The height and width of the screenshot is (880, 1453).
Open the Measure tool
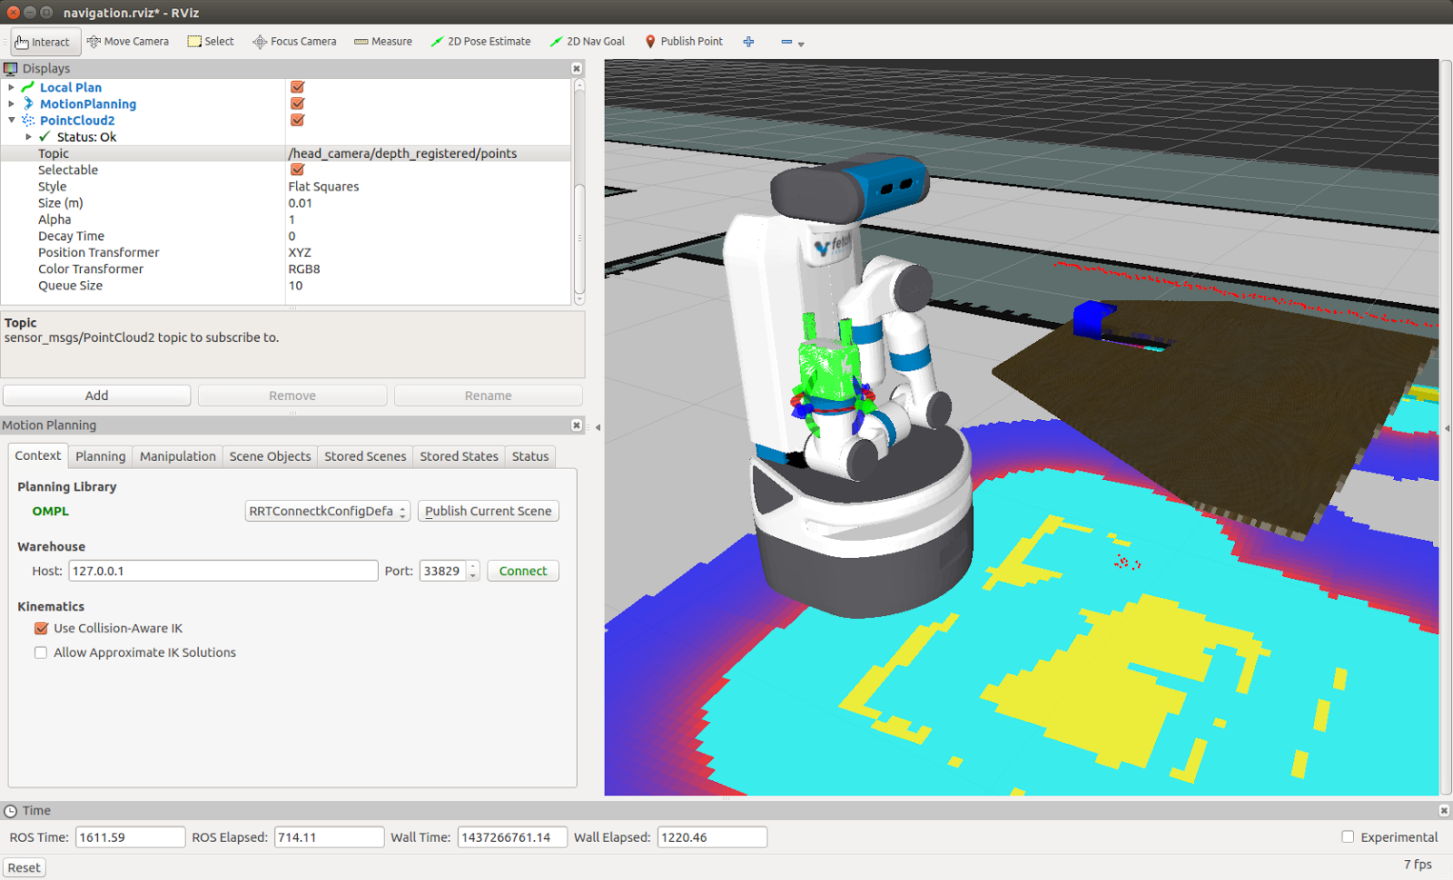382,41
